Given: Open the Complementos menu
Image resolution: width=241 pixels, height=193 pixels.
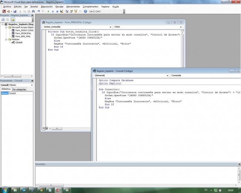Looking at the screenshot, I should coord(90,7).
